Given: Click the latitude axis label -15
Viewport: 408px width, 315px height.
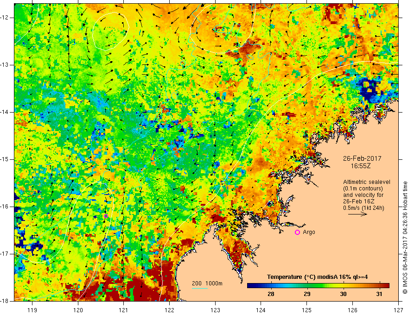Looking at the screenshot, I should [x=5, y=159].
